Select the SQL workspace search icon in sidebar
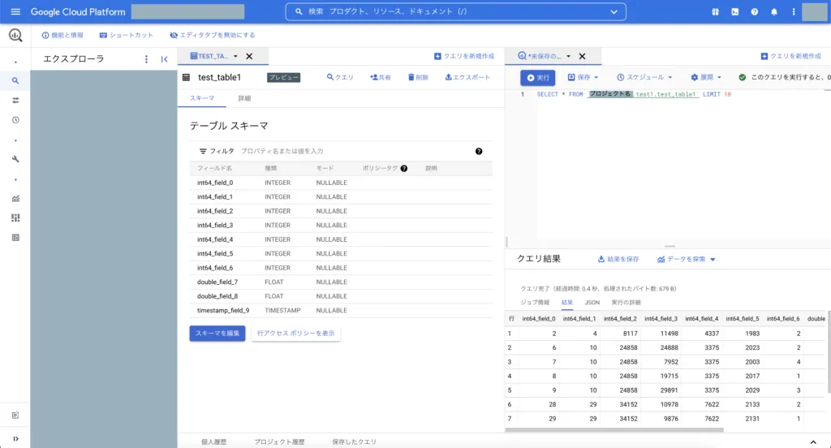Viewport: 831px width, 448px height. pyautogui.click(x=15, y=80)
